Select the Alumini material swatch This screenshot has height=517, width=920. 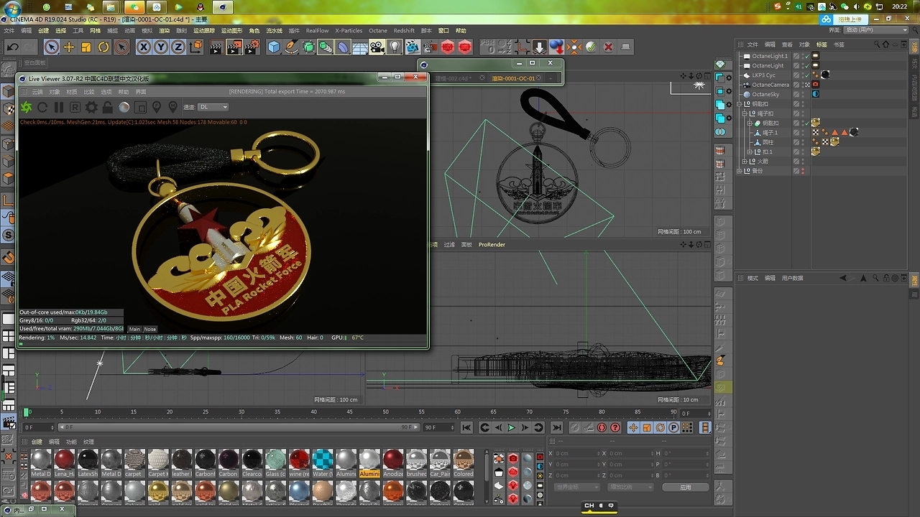tap(369, 462)
